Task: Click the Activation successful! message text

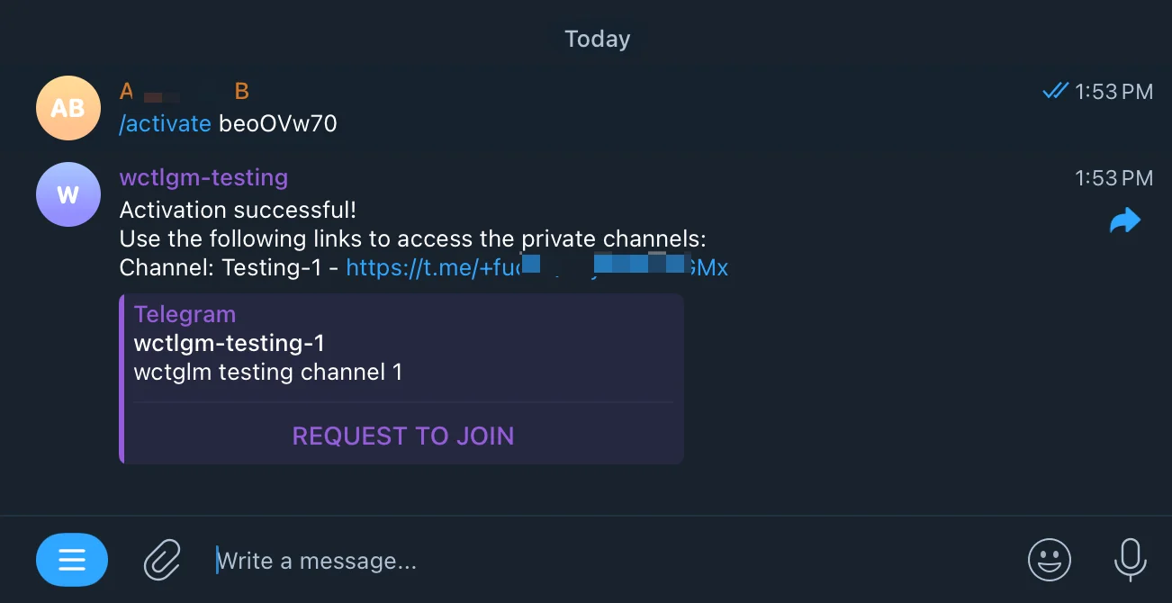Action: pyautogui.click(x=238, y=210)
